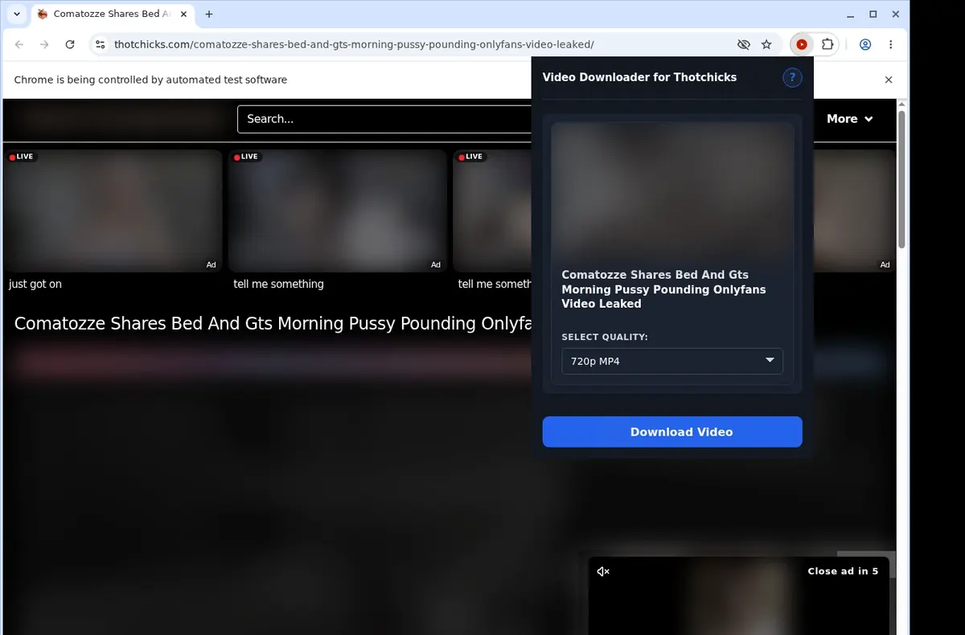This screenshot has width=965, height=635.
Task: Open the 720p MP4 quality dropdown
Action: [x=672, y=361]
